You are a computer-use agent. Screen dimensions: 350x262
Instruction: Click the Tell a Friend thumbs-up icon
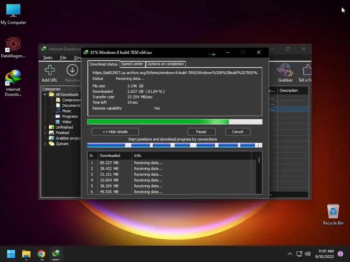click(307, 70)
